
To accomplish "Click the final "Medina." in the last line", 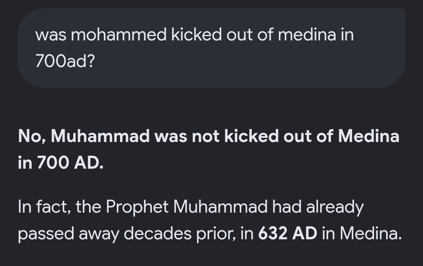I will (x=371, y=233).
